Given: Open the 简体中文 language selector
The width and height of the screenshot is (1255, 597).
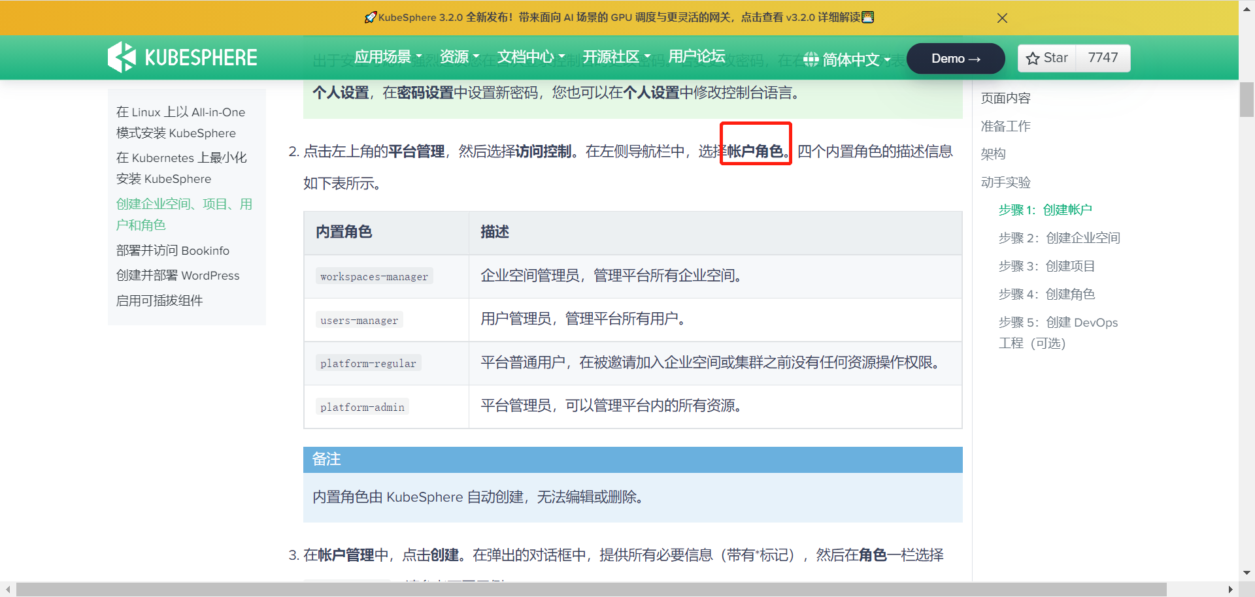Looking at the screenshot, I should click(856, 59).
